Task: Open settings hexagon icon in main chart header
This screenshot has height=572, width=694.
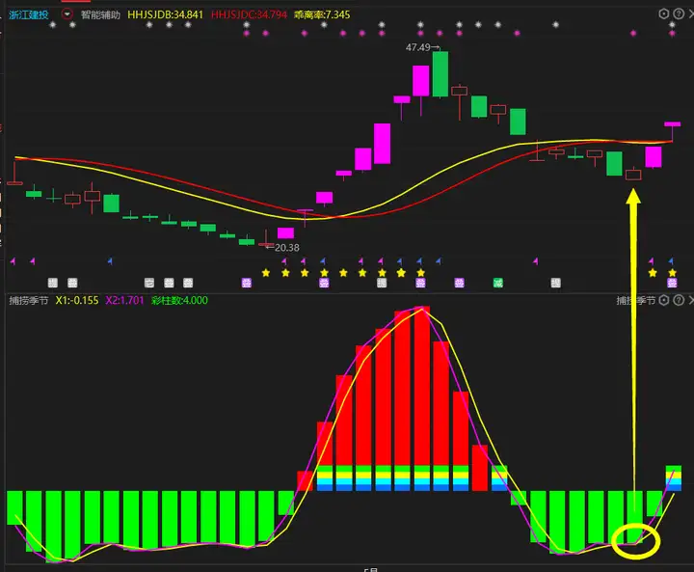Action: tap(663, 14)
